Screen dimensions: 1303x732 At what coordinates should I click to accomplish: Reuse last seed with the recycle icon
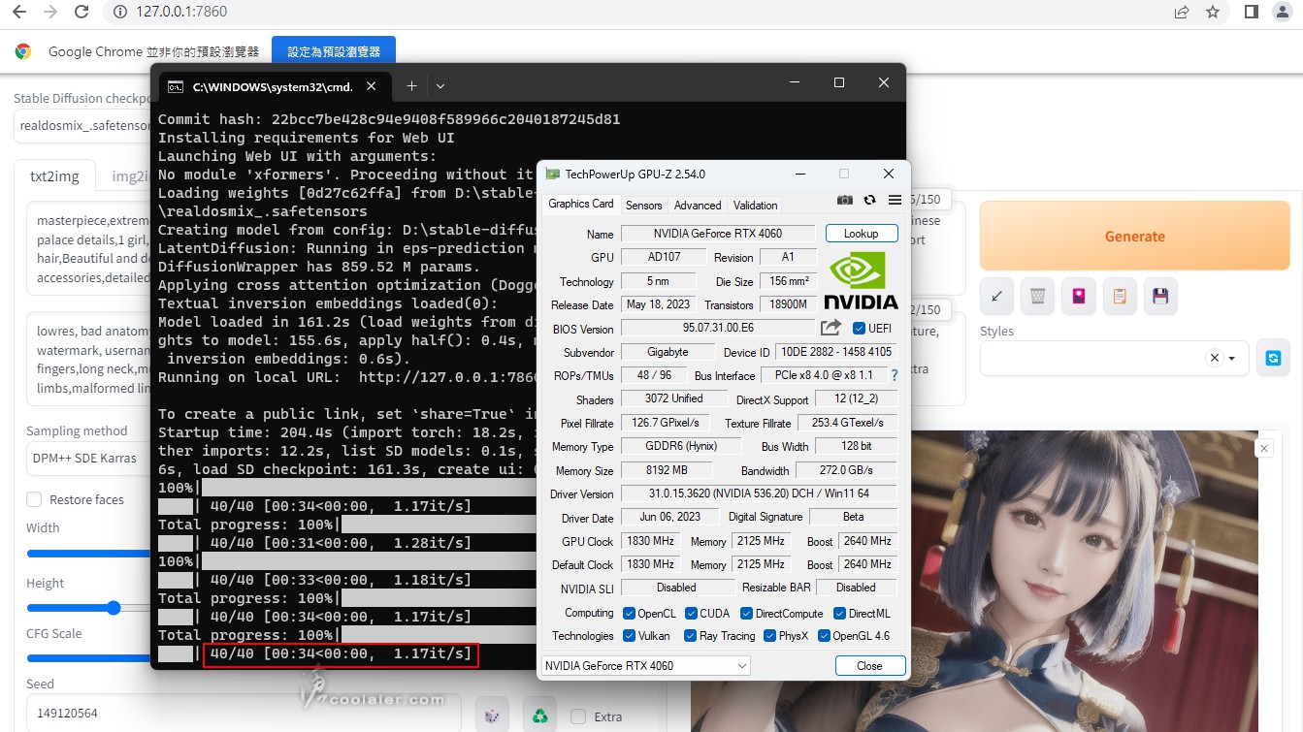coord(539,716)
